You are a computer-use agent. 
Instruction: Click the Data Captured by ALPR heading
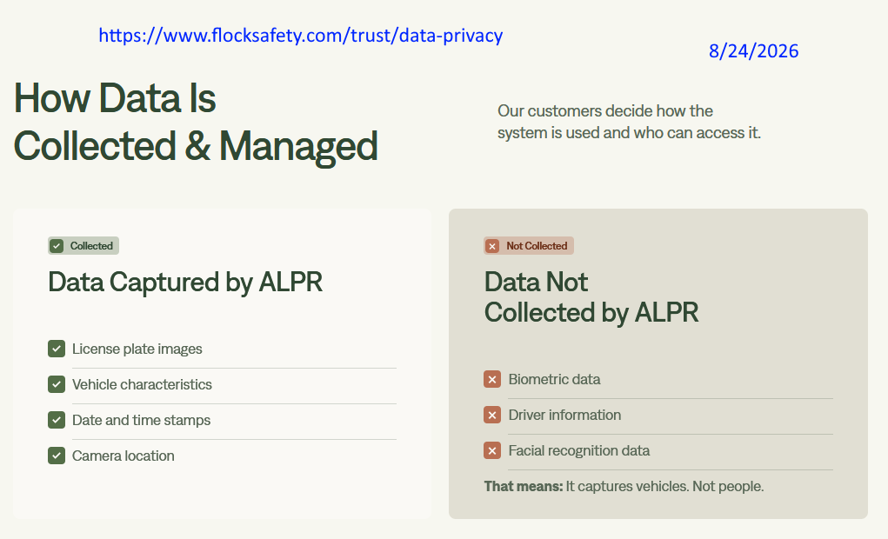[x=185, y=282]
